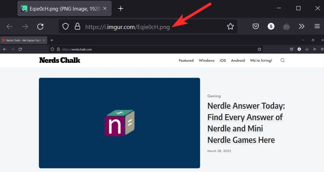The image size is (324, 172).
Task: Maximize the outer browser window
Action: (298, 8)
